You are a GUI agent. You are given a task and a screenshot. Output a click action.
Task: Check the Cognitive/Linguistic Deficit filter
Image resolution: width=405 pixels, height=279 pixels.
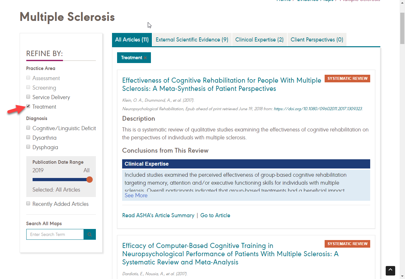[28, 128]
